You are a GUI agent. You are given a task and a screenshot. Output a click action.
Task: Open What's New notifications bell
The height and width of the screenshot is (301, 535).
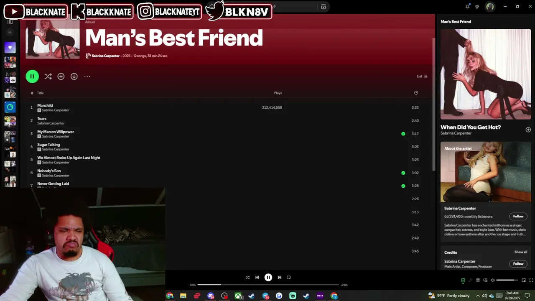point(468,6)
